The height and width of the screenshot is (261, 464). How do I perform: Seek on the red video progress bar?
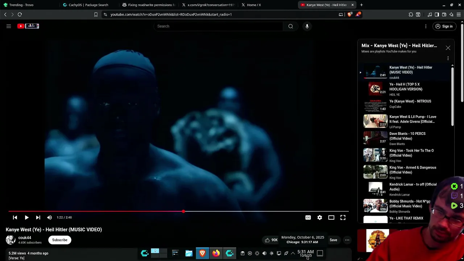point(178,211)
